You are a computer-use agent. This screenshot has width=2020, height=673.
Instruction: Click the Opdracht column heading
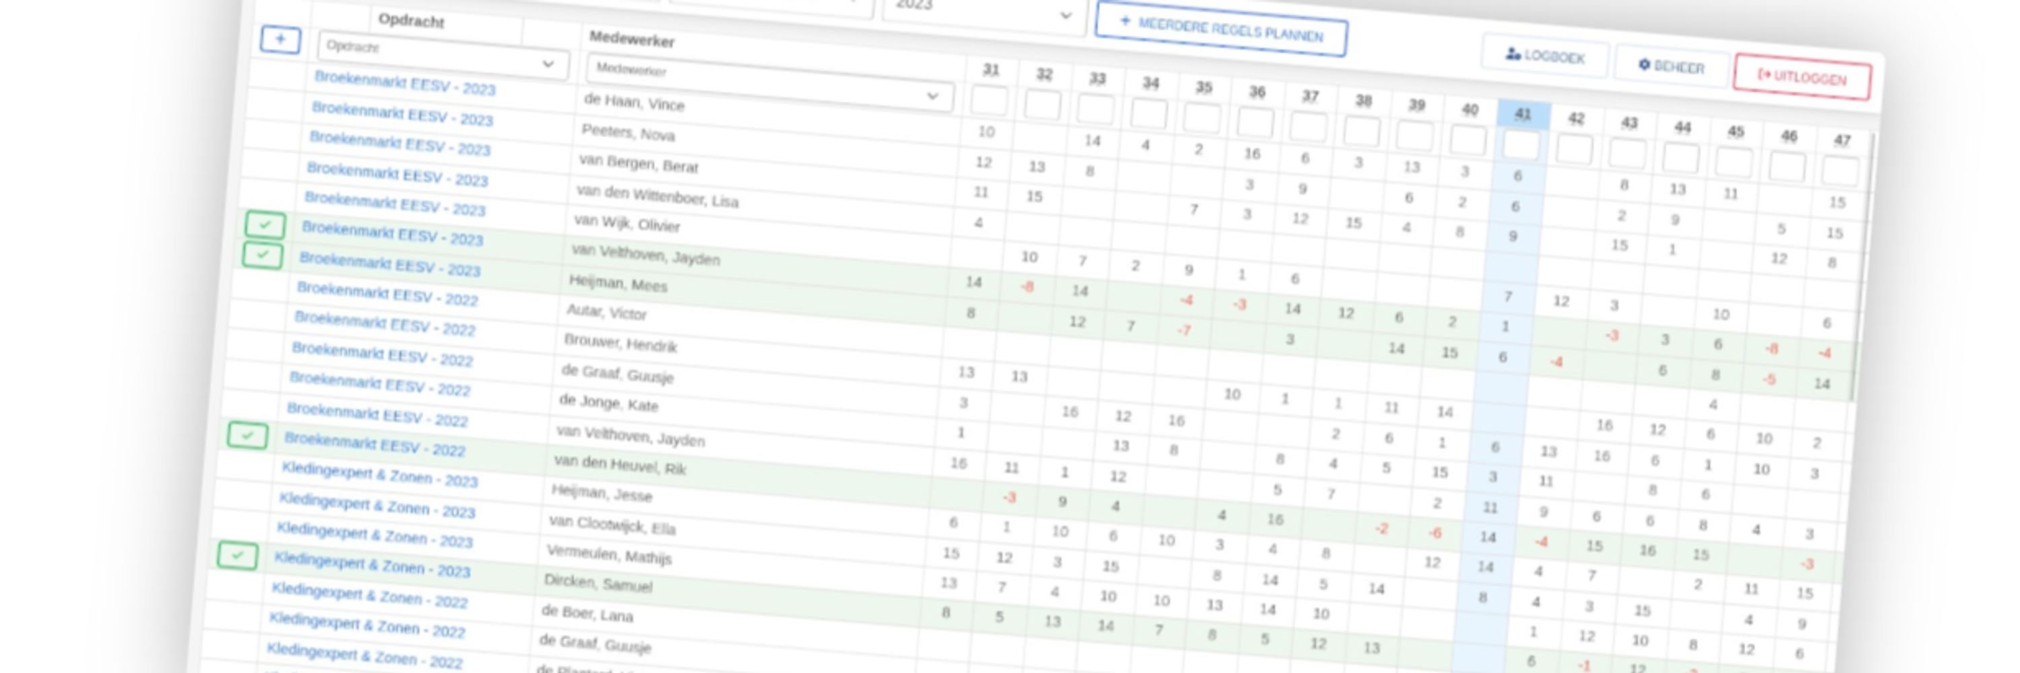point(411,20)
